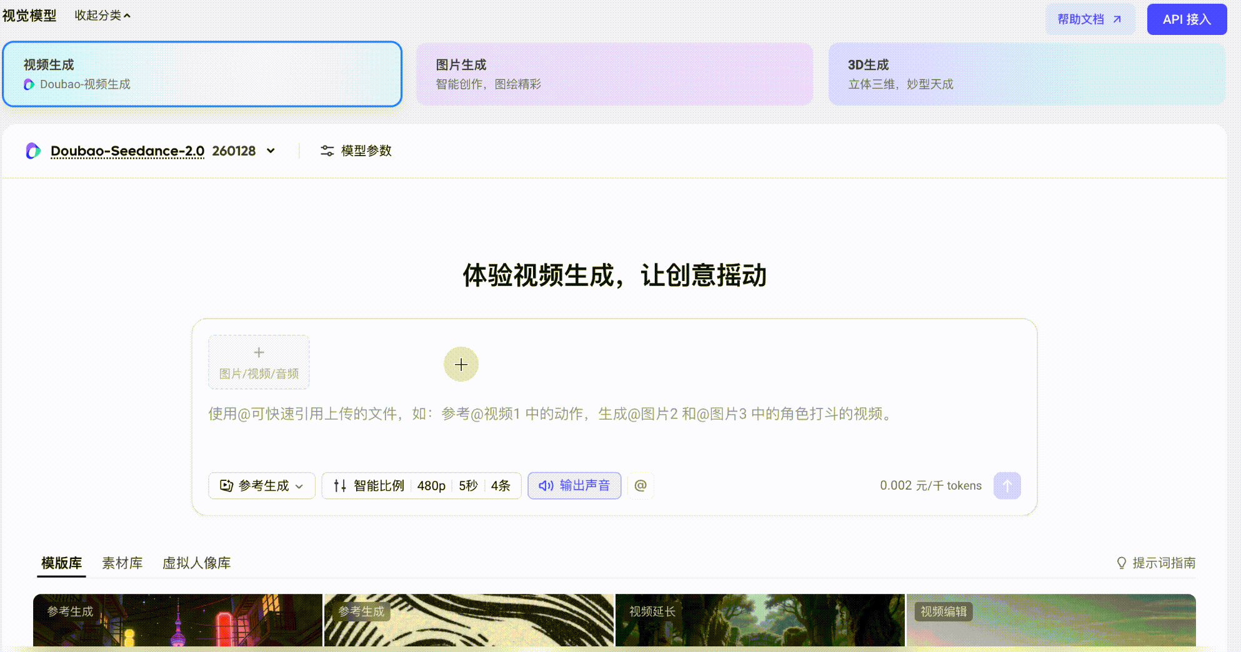1241x652 pixels.
Task: Click the send arrow button
Action: (1007, 485)
